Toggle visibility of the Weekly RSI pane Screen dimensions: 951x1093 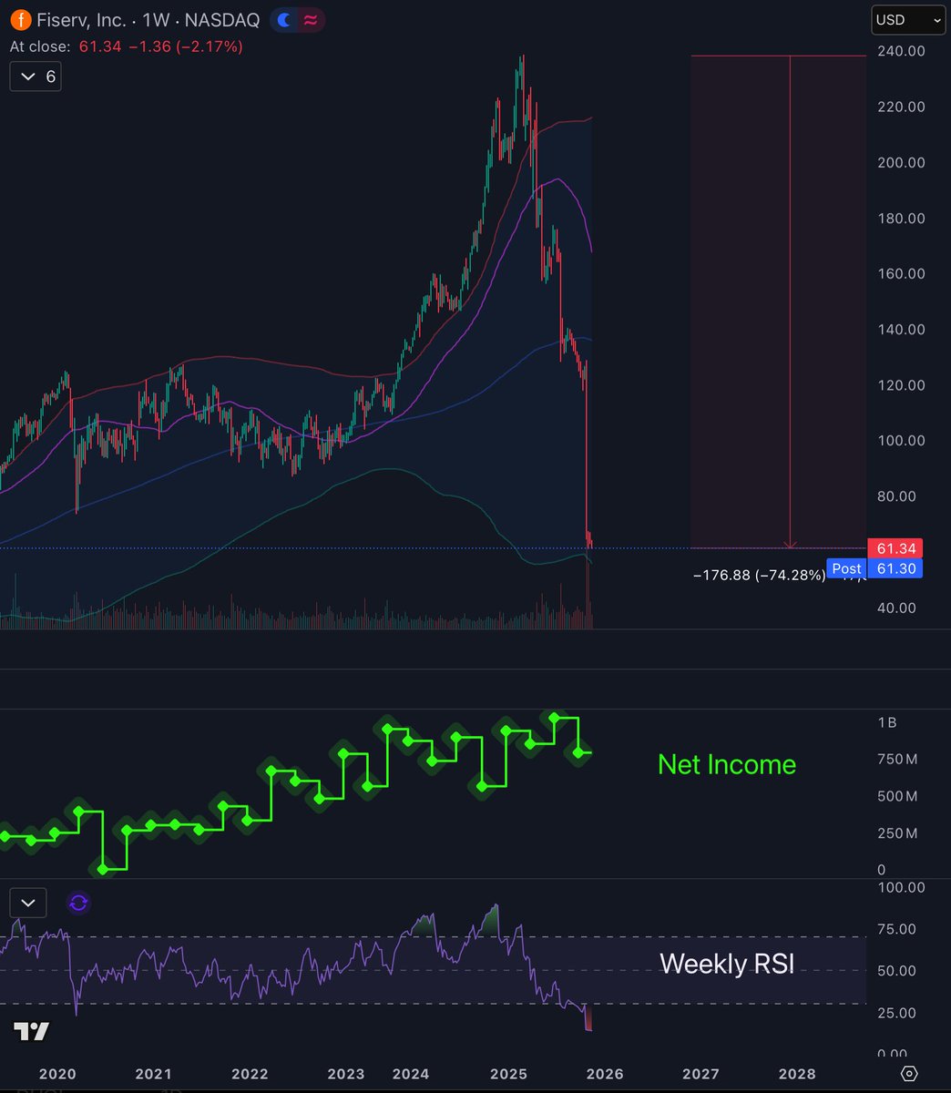[x=27, y=903]
